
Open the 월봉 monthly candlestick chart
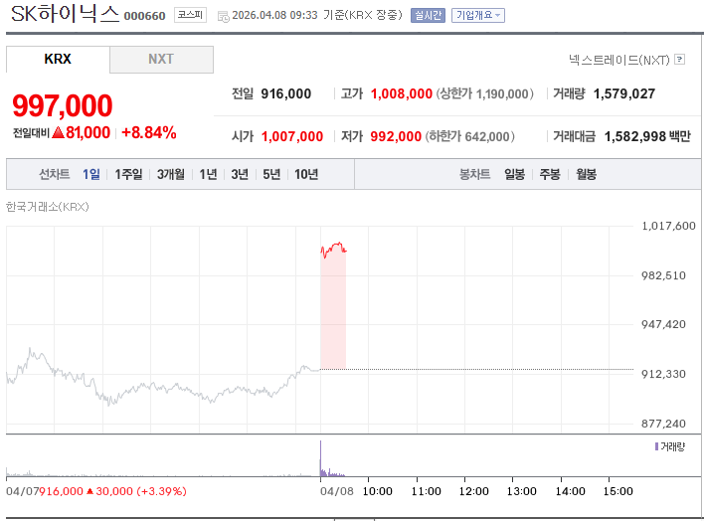point(586,174)
